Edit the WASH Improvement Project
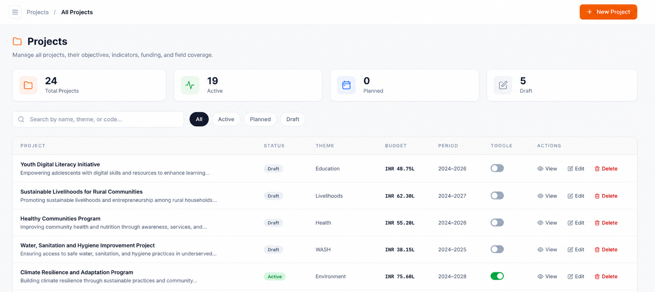Screen dimensions: 655x292 click(576, 249)
